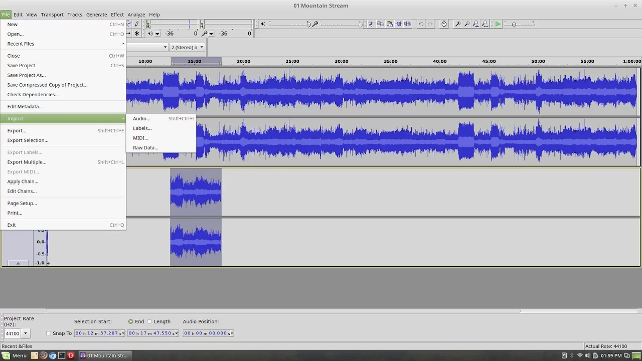The height and width of the screenshot is (361, 642).
Task: Click Export Multiple... in File menu
Action: click(27, 162)
